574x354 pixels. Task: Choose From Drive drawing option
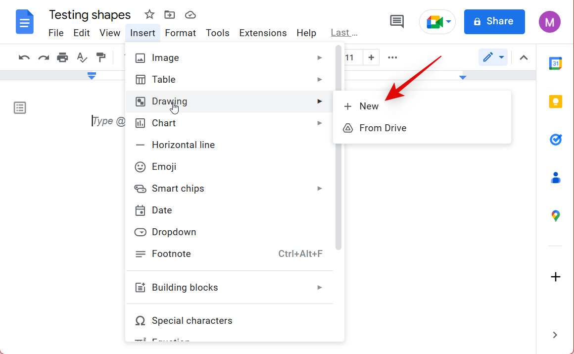tap(422, 128)
